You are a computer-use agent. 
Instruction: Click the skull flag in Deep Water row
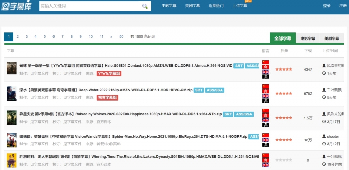(265, 101)
